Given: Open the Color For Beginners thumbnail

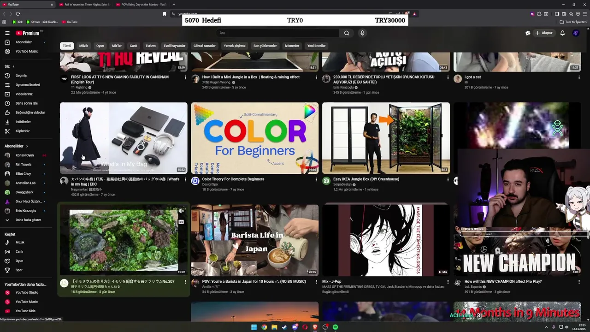Looking at the screenshot, I should [x=255, y=138].
